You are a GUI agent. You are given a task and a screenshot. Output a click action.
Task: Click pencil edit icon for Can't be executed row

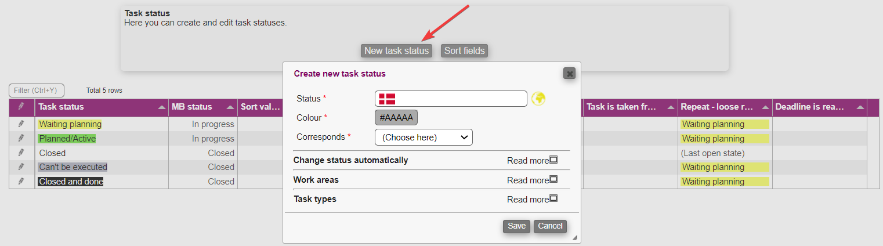pos(21,167)
